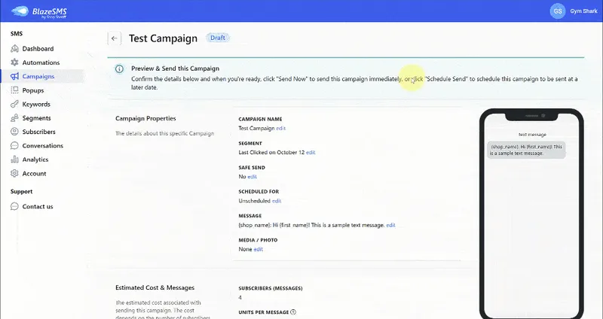Click the Campaigns megaphone icon

pos(14,76)
